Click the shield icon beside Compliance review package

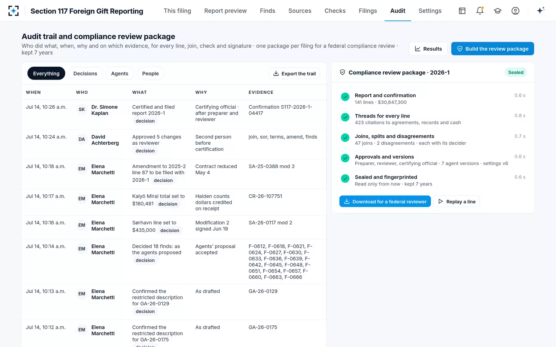342,72
